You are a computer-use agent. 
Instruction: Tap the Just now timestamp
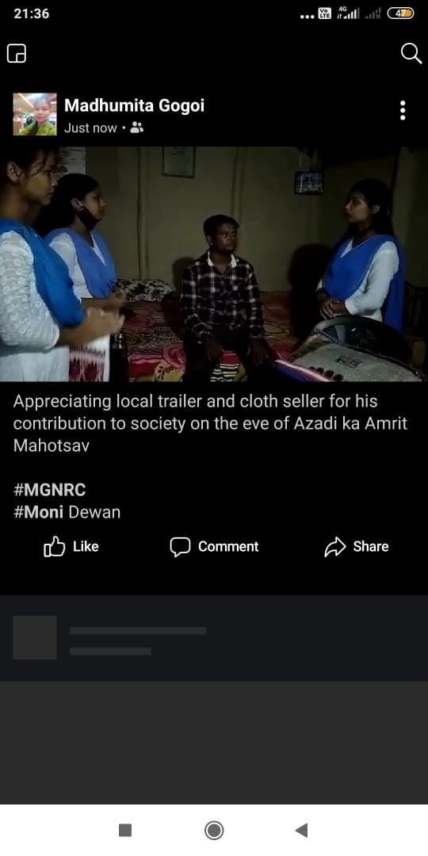click(90, 128)
